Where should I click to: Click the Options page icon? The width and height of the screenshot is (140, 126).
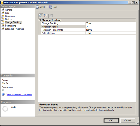coord(3,19)
